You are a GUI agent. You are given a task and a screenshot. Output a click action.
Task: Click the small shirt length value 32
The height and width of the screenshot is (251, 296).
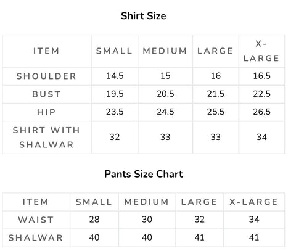tap(115, 137)
